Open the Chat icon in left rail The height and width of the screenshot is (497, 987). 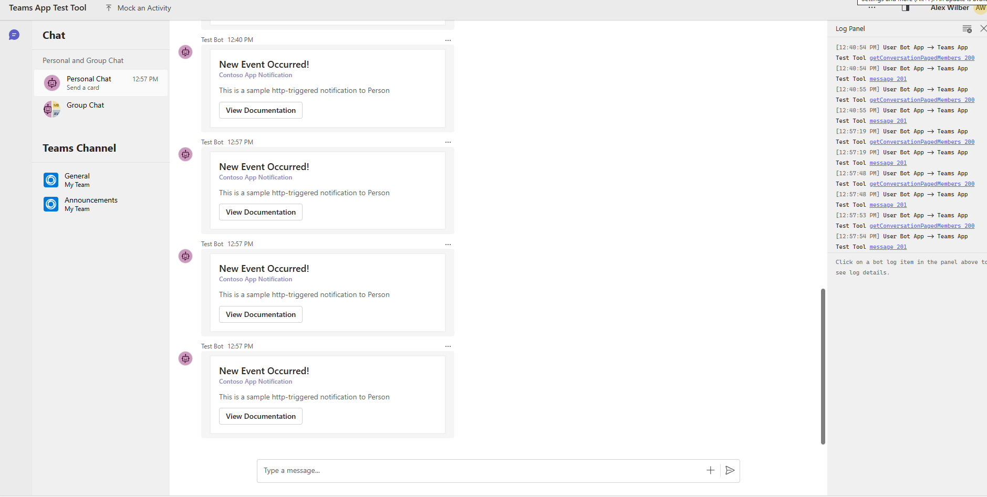tap(14, 35)
